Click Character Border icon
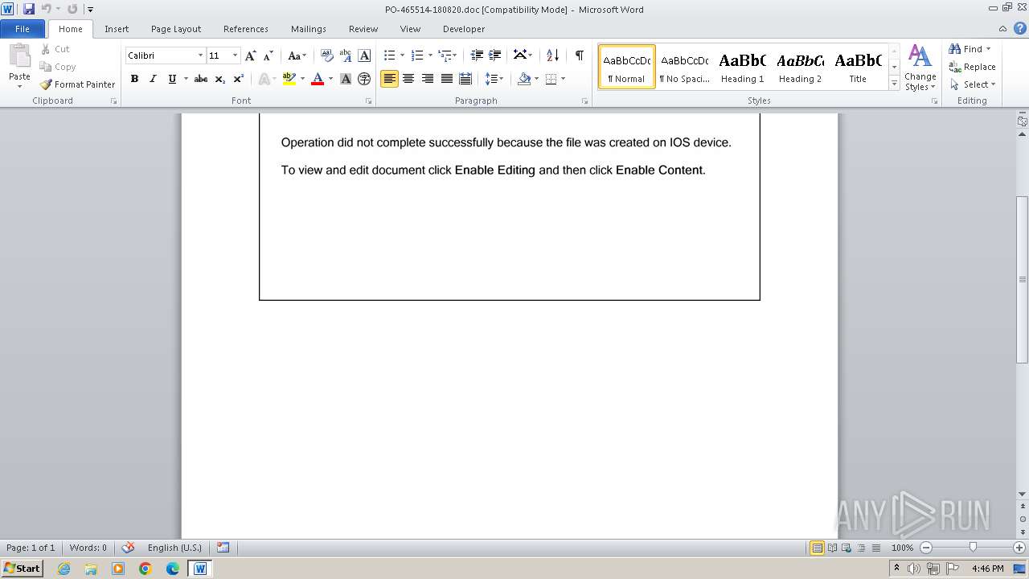 pos(364,55)
